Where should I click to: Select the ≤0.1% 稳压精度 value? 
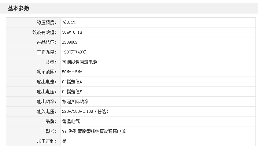(x=69, y=23)
